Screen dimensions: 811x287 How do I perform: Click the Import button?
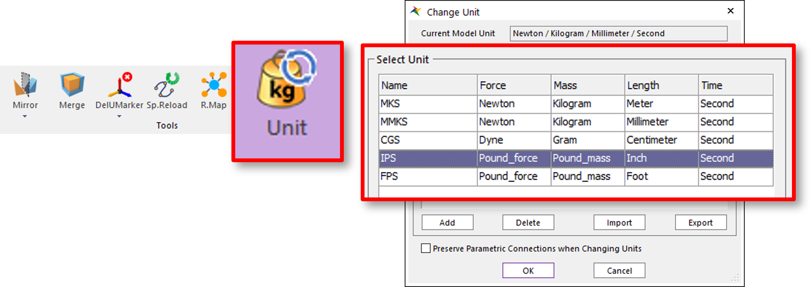pyautogui.click(x=619, y=222)
